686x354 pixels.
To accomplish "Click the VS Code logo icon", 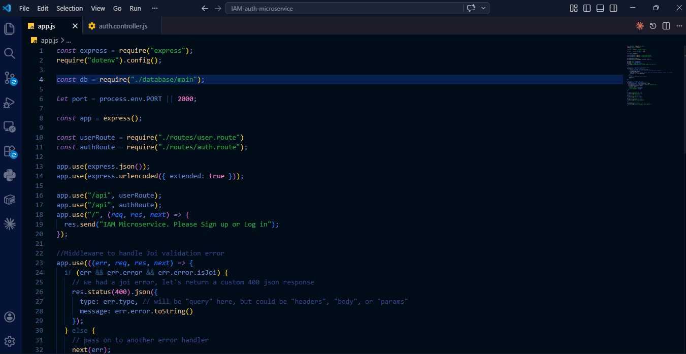I will [7, 8].
